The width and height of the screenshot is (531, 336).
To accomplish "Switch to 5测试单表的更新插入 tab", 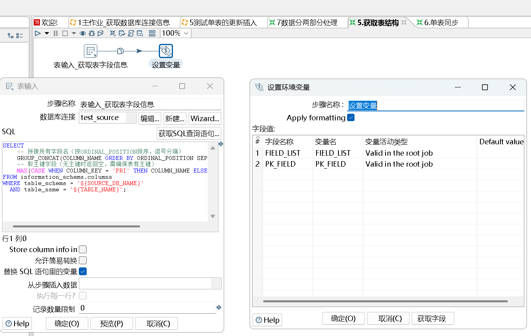I will [x=223, y=23].
